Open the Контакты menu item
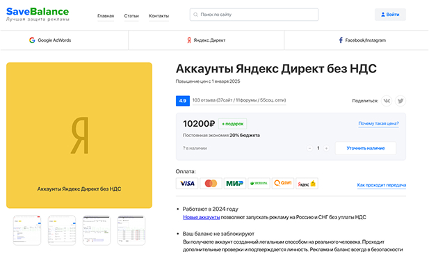This screenshot has width=429, height=261. point(159,16)
